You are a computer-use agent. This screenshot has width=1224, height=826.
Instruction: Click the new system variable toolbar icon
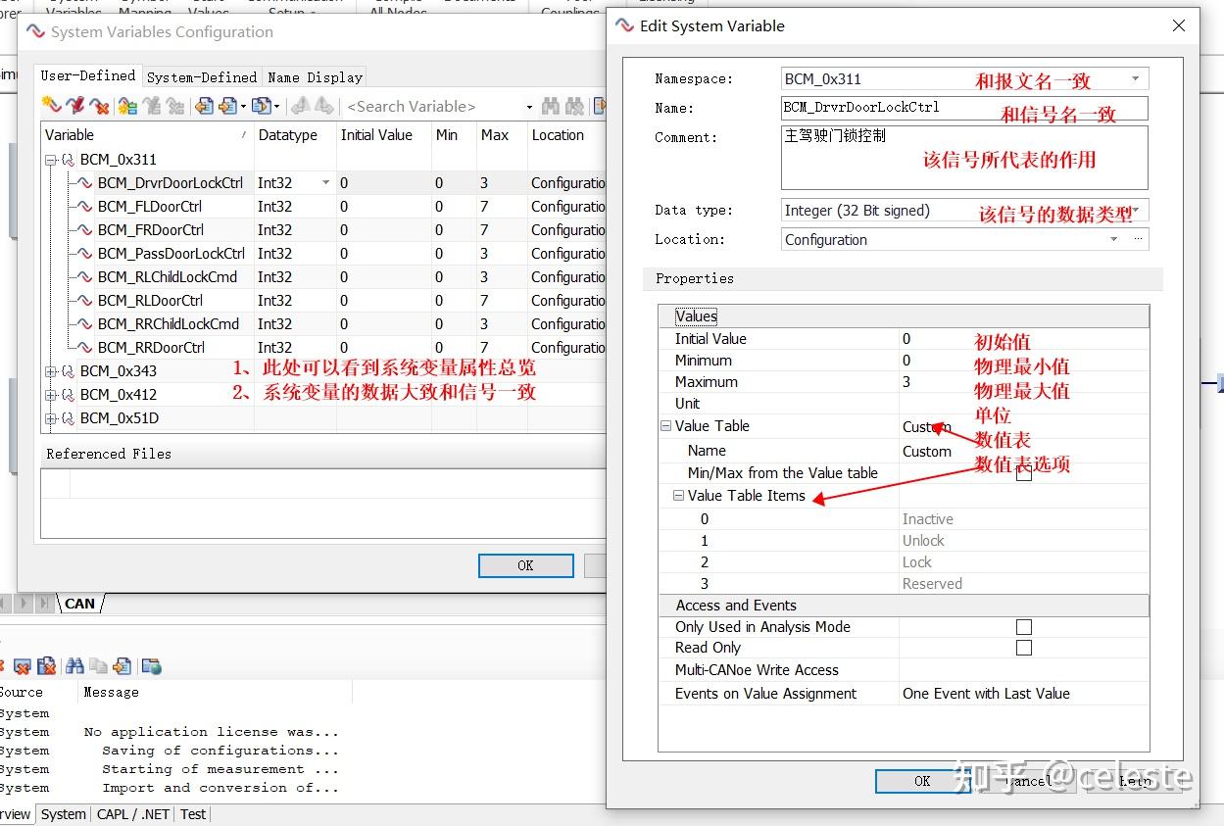51,106
